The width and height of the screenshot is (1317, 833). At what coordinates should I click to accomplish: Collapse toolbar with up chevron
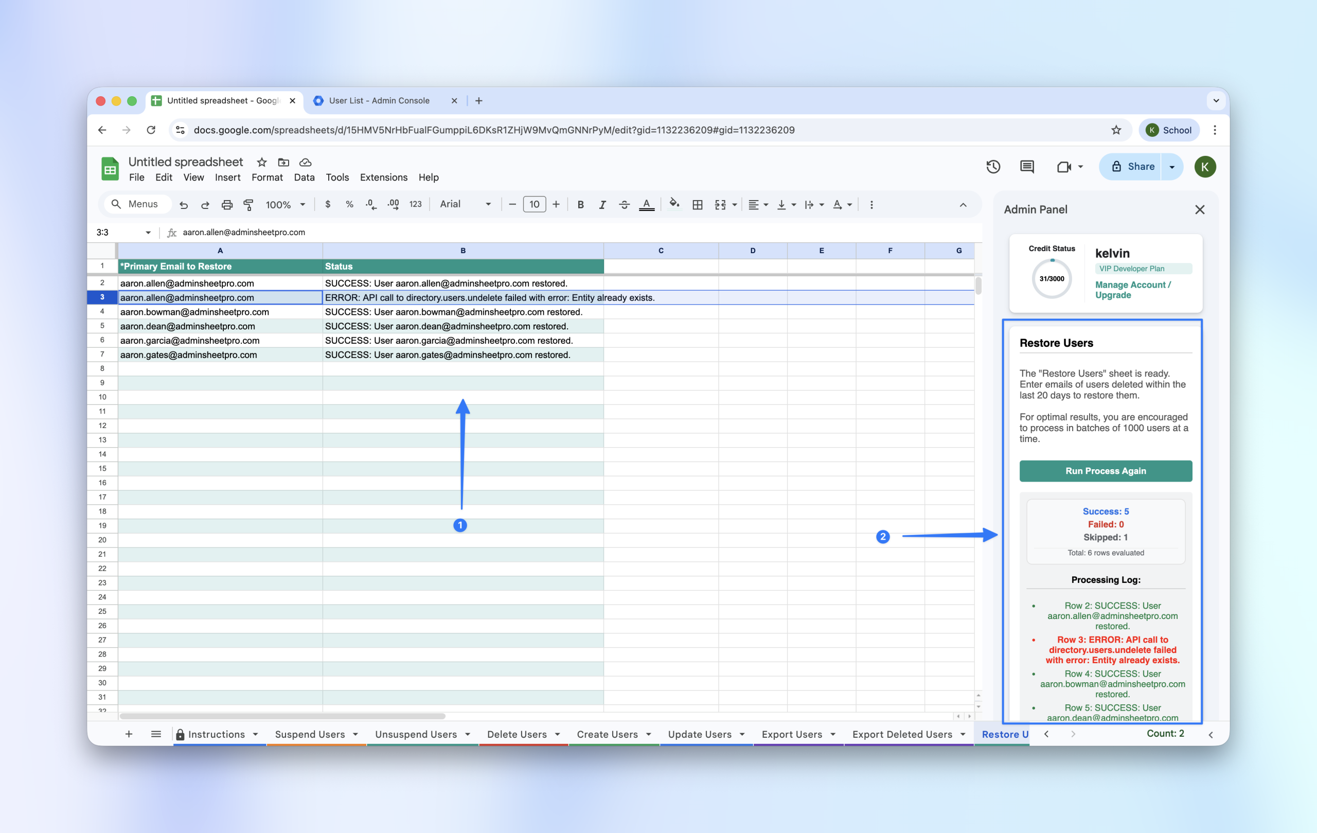point(963,205)
